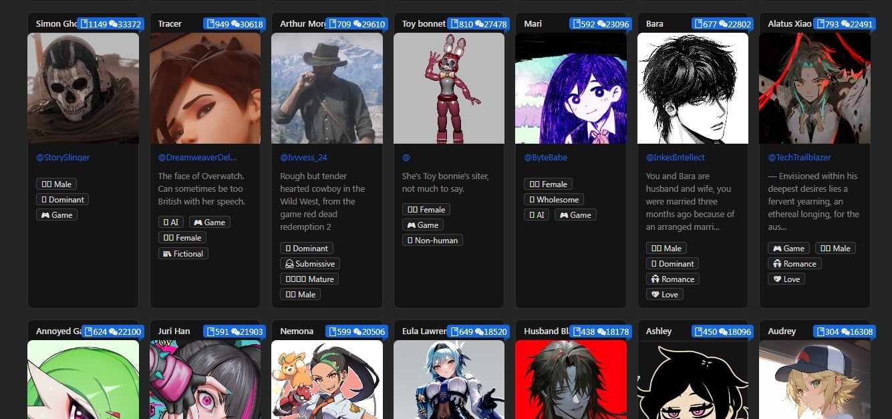
Task: Open Mari character image
Action: (571, 88)
